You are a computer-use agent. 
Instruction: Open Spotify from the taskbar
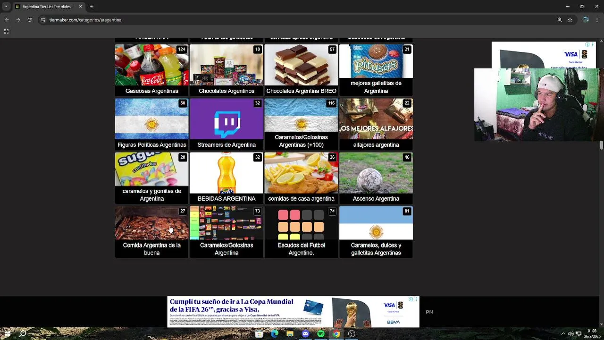pyautogui.click(x=321, y=334)
